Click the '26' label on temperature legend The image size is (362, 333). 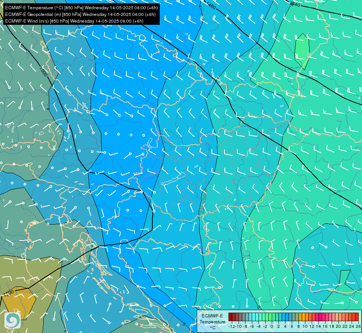tap(358, 327)
